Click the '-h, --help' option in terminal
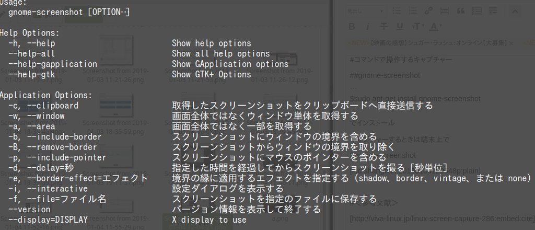The width and height of the screenshot is (535, 230). click(x=32, y=43)
